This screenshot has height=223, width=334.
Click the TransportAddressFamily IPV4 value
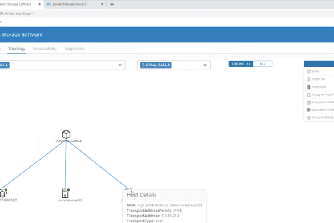[x=177, y=210]
